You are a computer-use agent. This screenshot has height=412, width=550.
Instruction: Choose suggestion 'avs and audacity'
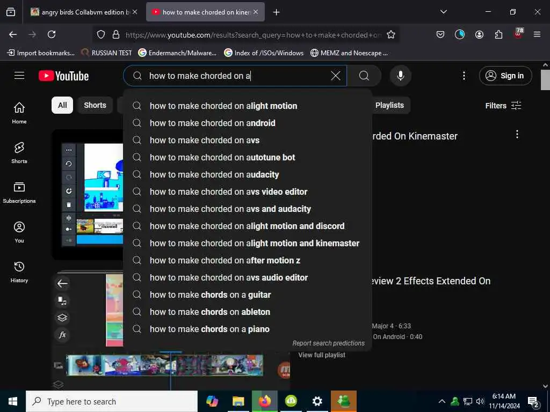248,209
